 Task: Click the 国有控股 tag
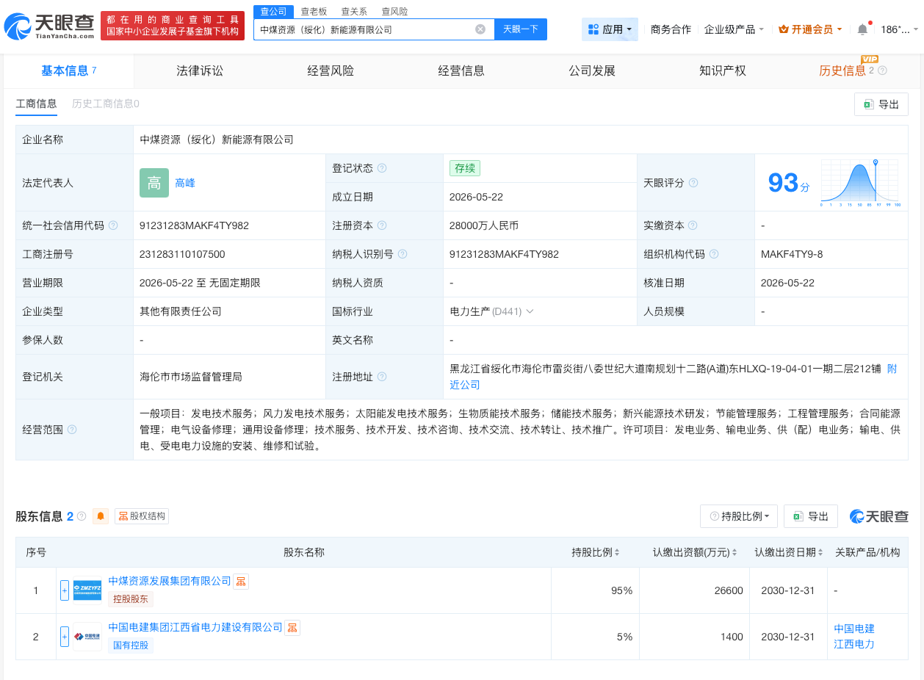(x=131, y=645)
